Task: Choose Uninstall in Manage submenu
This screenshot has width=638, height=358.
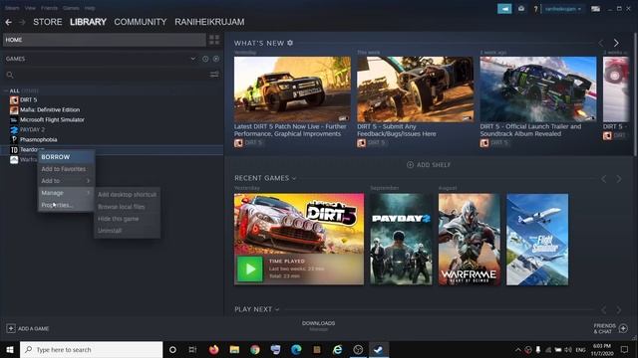Action: click(x=127, y=231)
